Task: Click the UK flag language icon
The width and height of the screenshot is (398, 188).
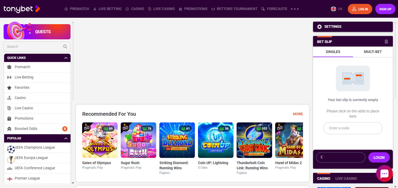Action: (x=333, y=9)
